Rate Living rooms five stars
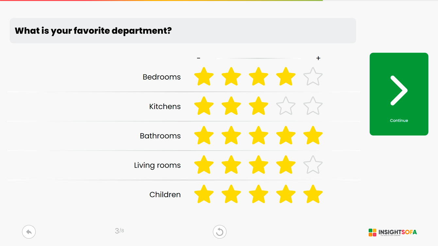438x246 pixels. click(x=313, y=165)
